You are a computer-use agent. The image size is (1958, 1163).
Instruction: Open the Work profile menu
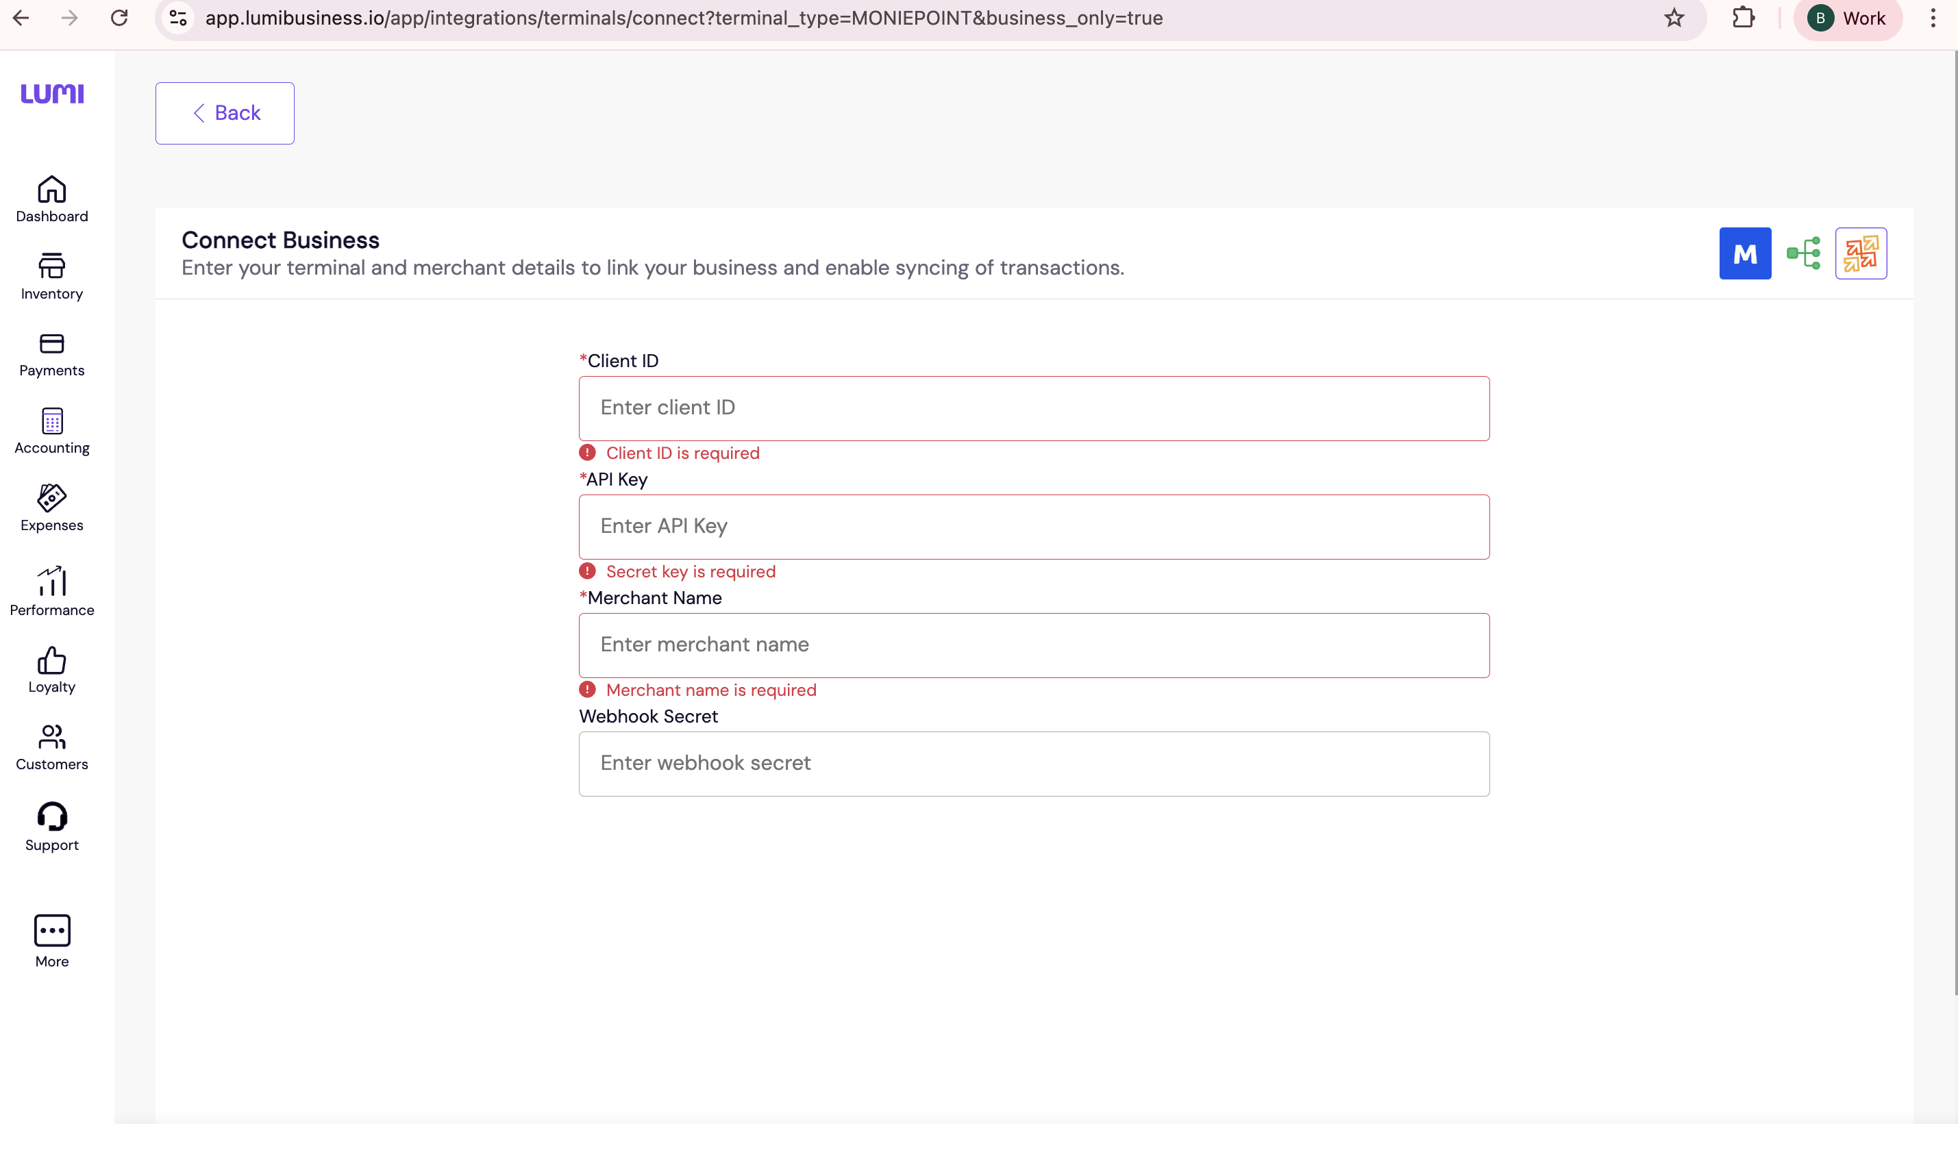[x=1848, y=18]
